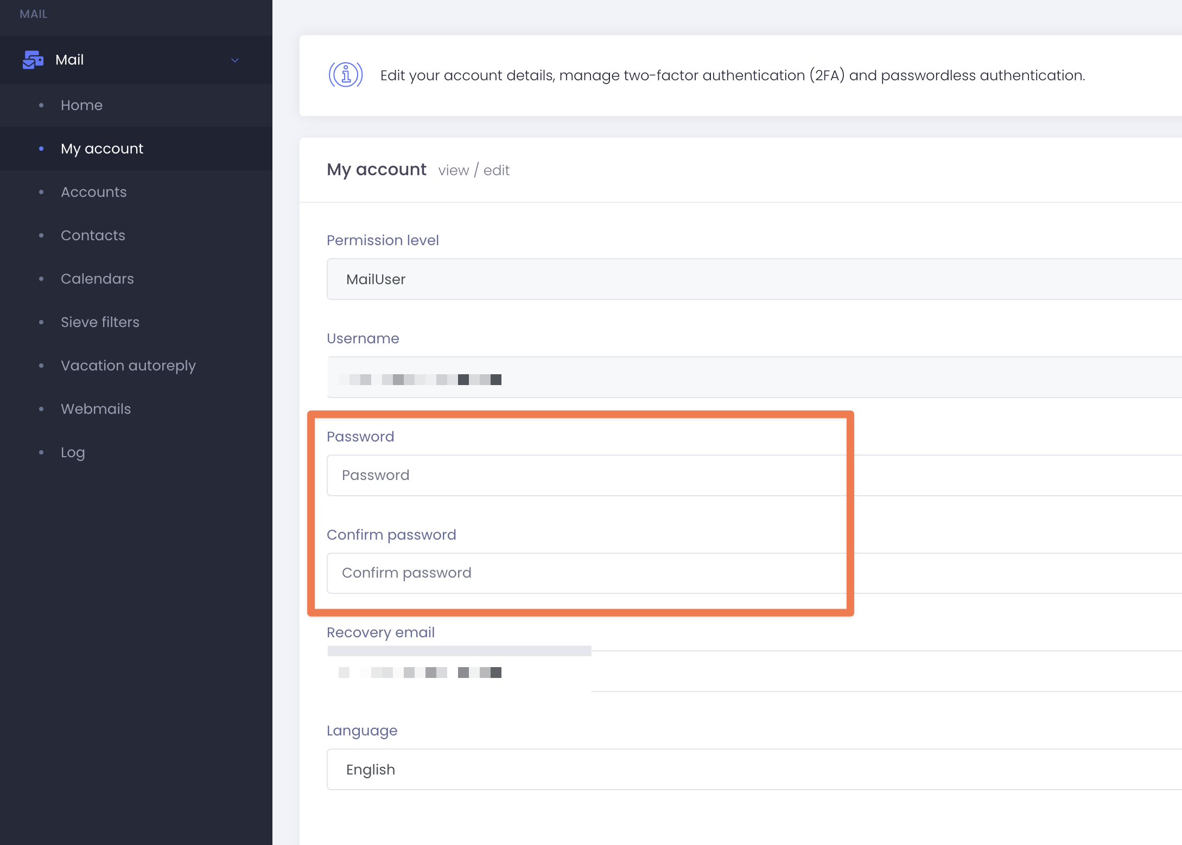Open Contacts from sidebar
This screenshot has height=845, width=1182.
point(93,235)
